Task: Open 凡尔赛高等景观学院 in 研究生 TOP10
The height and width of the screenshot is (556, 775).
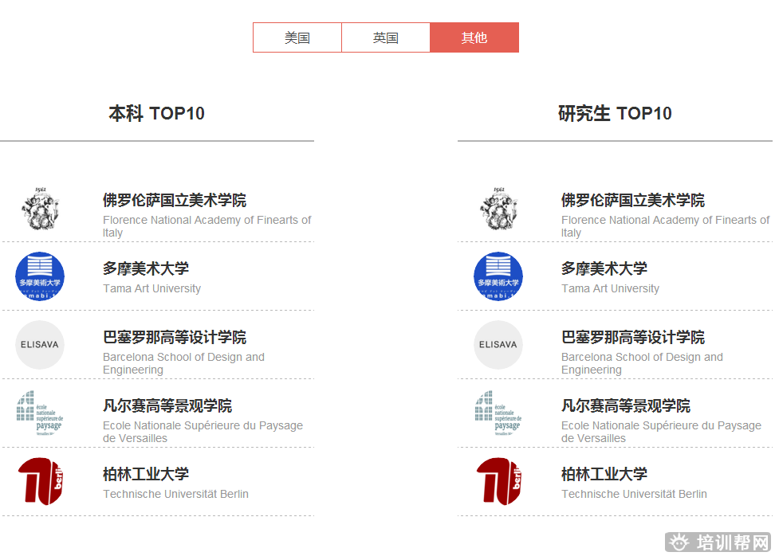Action: point(626,406)
